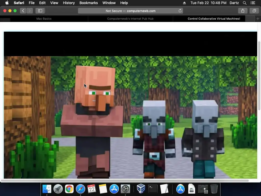
Task: Open the View menu
Action: [54, 3]
